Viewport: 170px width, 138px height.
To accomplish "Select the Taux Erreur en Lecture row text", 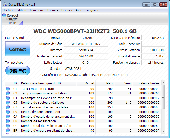I will tap(37, 89).
